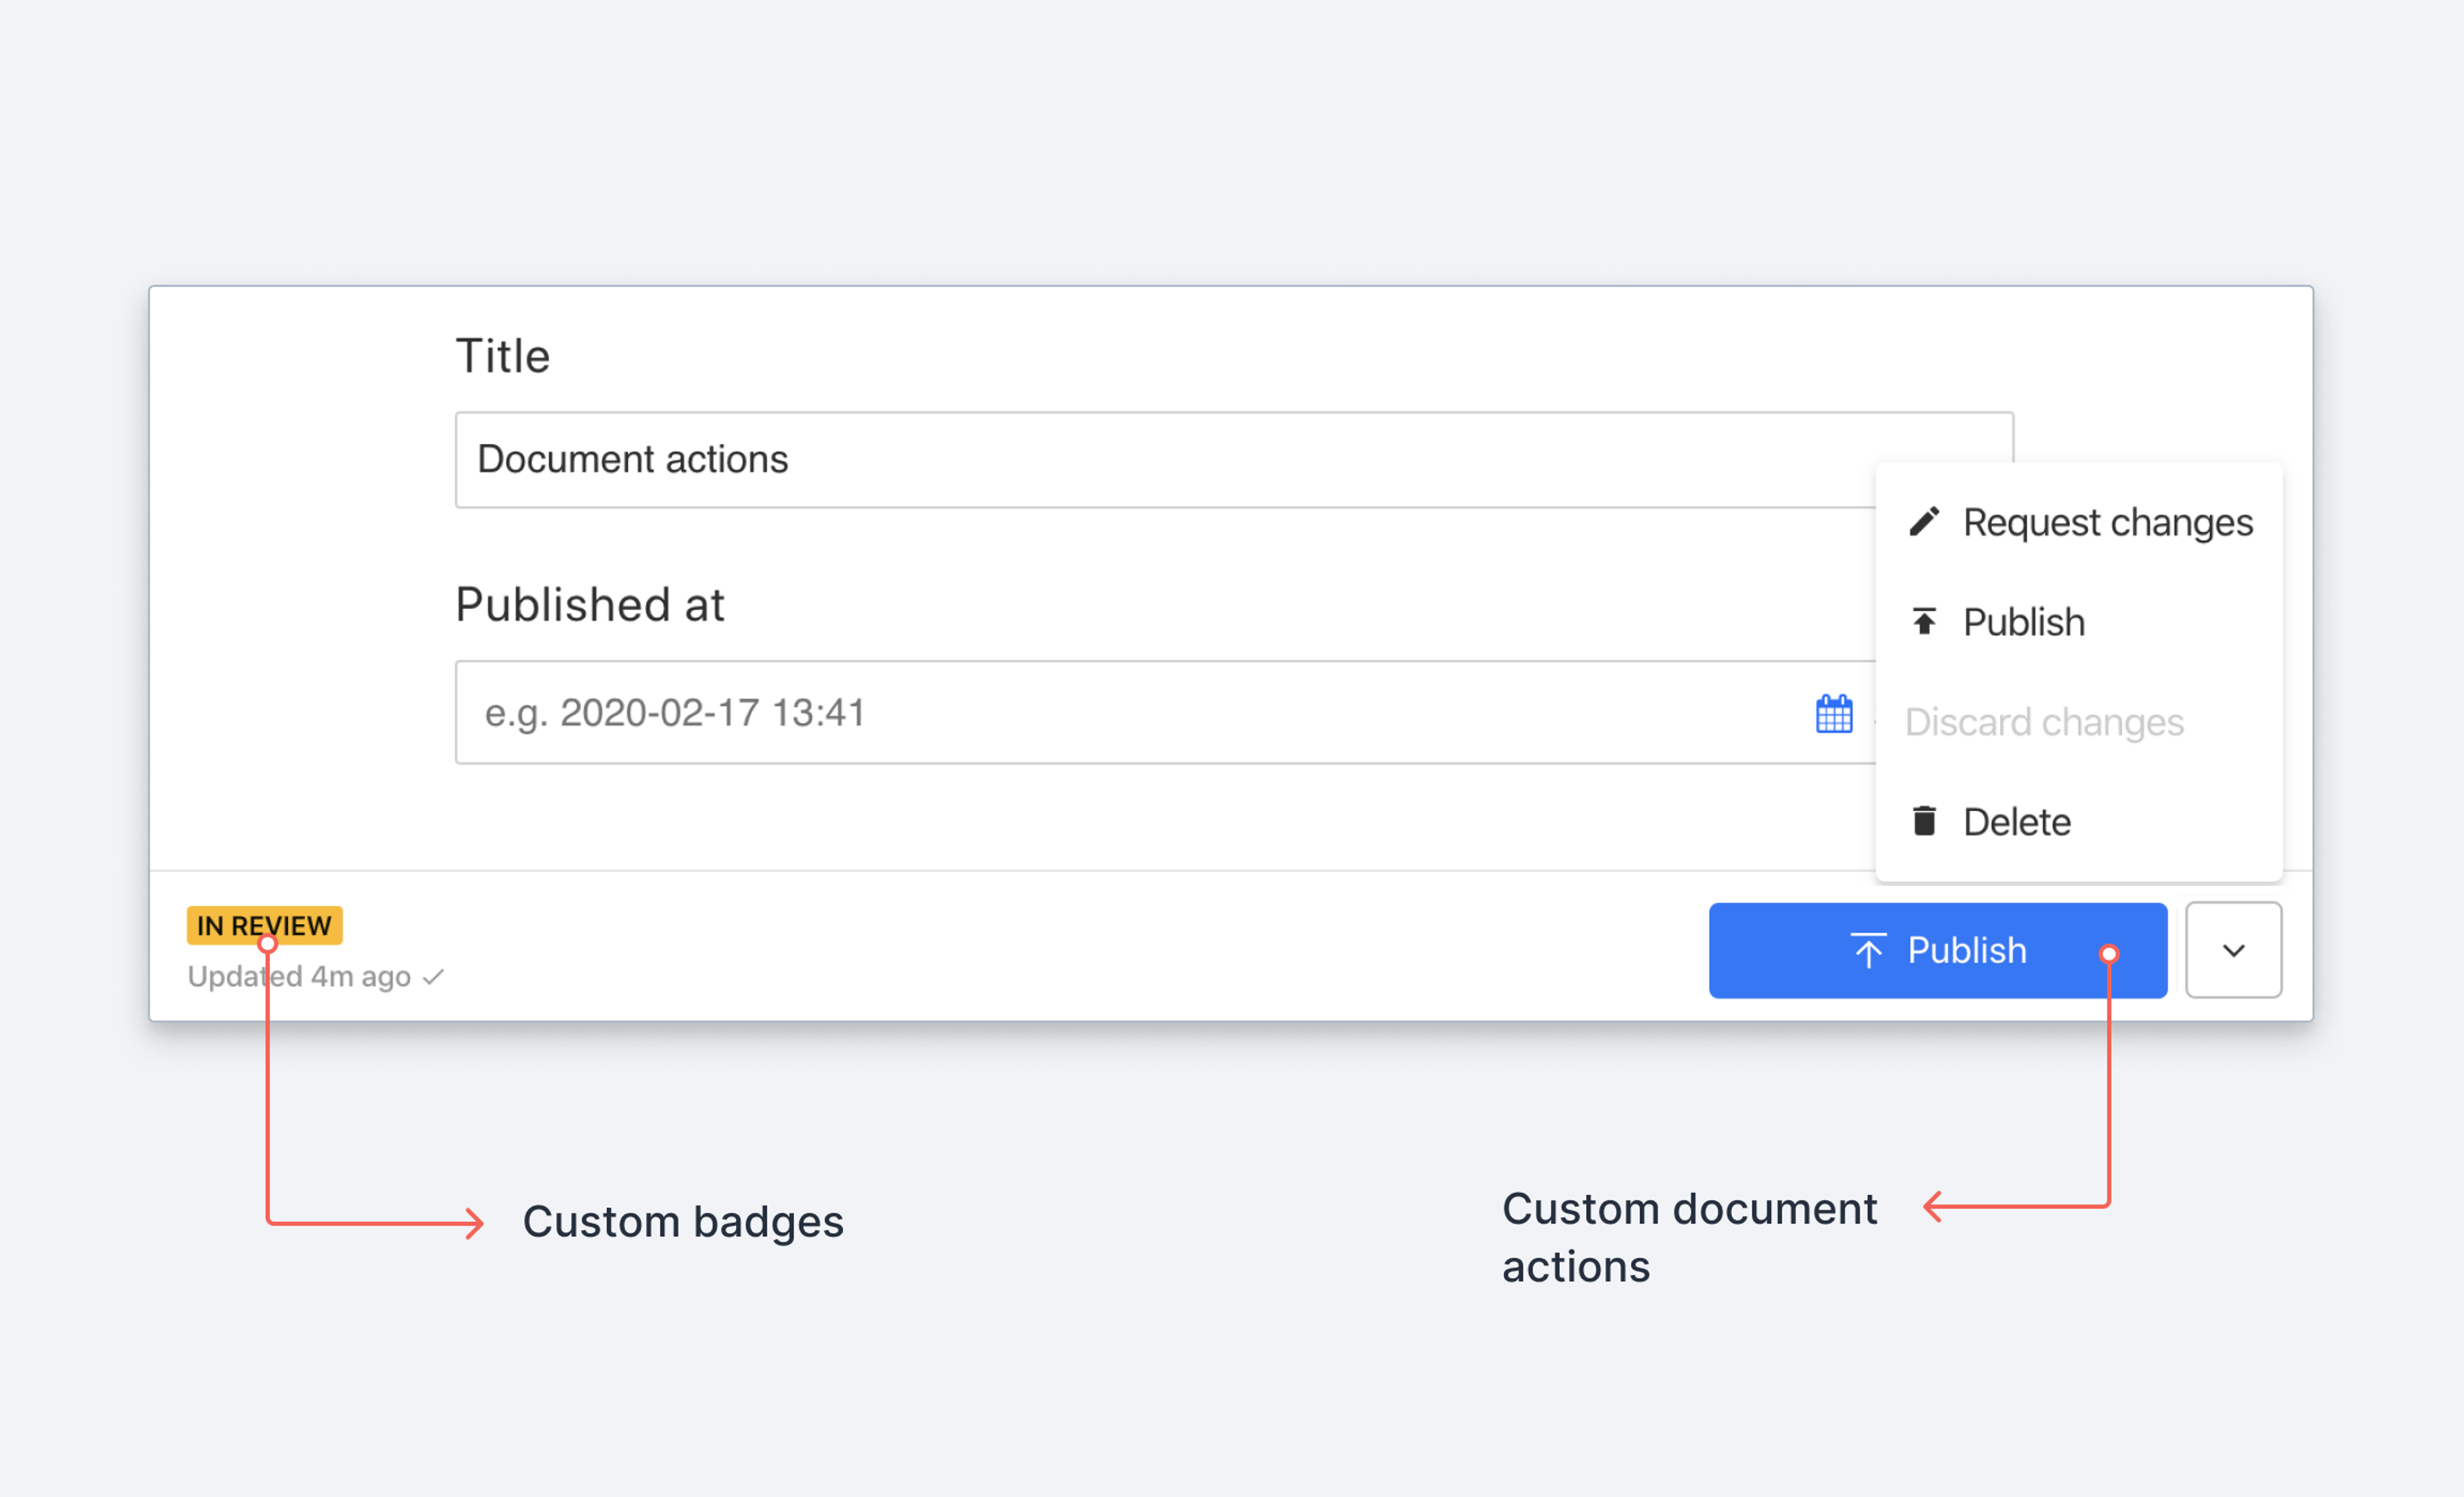Expand the document actions chevron dropdown
2464x1497 pixels.
pyautogui.click(x=2233, y=950)
